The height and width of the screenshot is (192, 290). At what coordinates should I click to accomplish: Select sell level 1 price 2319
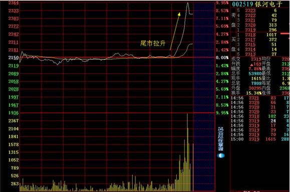(250, 30)
